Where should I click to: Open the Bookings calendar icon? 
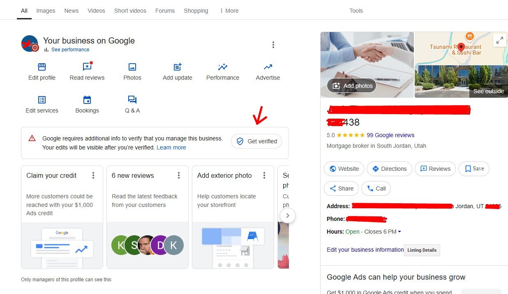(x=87, y=100)
